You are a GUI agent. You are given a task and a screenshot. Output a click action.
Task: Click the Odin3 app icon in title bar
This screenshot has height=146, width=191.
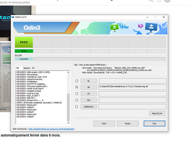13,17
